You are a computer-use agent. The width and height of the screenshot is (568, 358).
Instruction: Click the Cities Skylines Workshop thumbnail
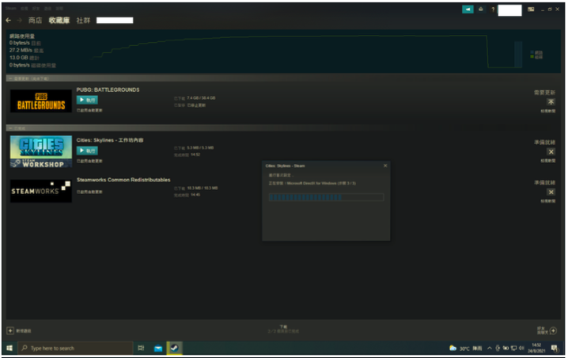click(x=41, y=151)
